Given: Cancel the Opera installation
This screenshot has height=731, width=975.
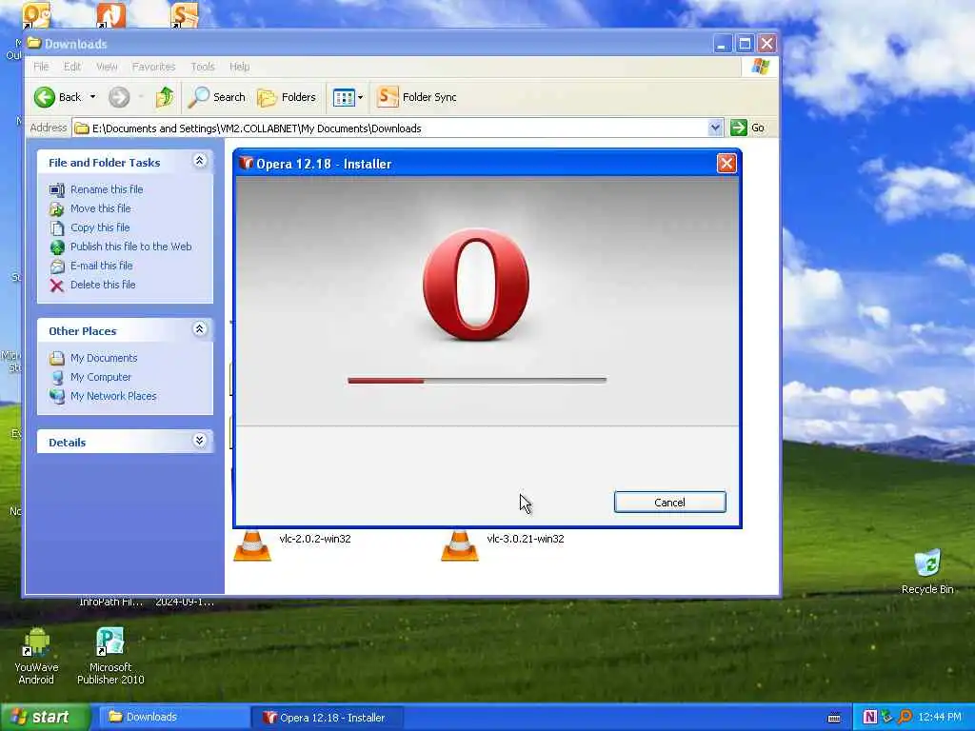Looking at the screenshot, I should pyautogui.click(x=669, y=503).
